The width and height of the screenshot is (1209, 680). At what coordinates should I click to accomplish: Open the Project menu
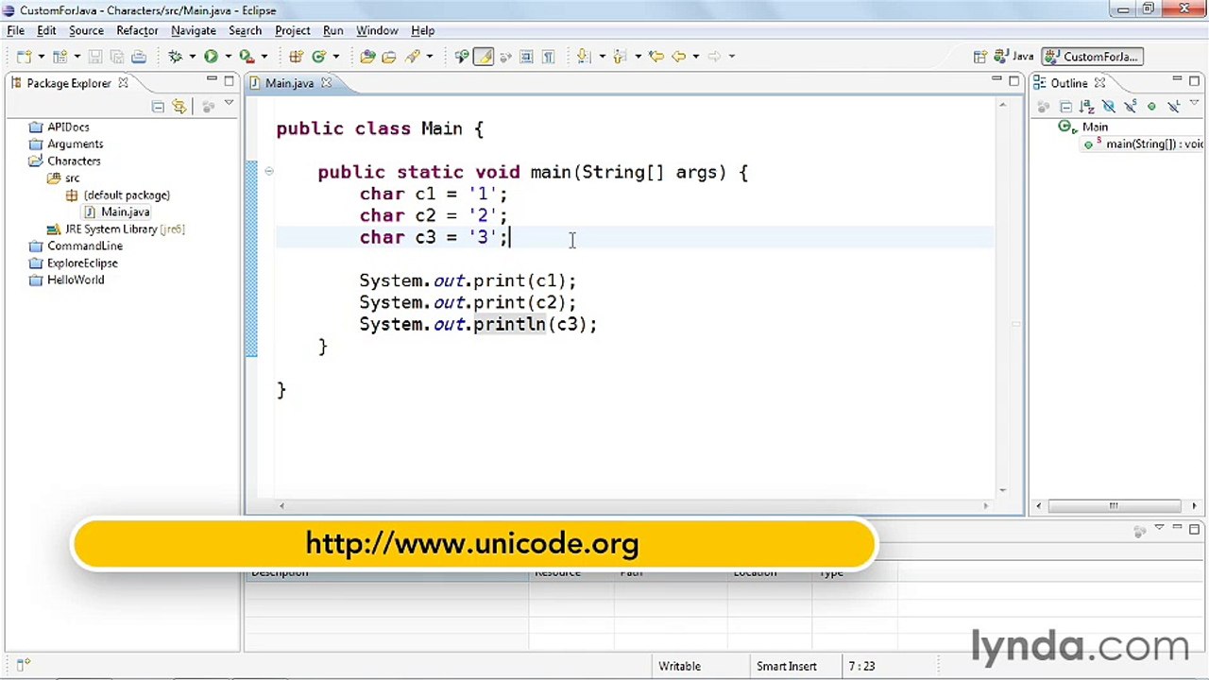pos(293,30)
